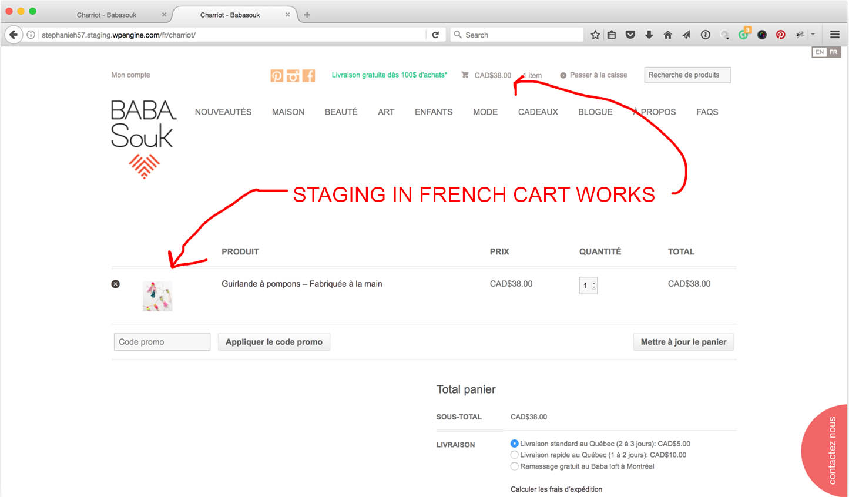Click the Livraison gratuite dès 100$ d'achats link
Image resolution: width=849 pixels, height=497 pixels.
[390, 75]
